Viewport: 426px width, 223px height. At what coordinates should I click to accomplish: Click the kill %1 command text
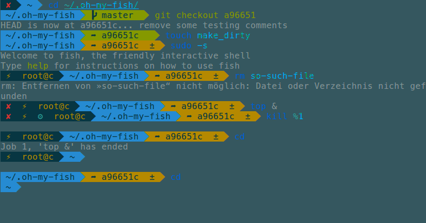(x=285, y=117)
